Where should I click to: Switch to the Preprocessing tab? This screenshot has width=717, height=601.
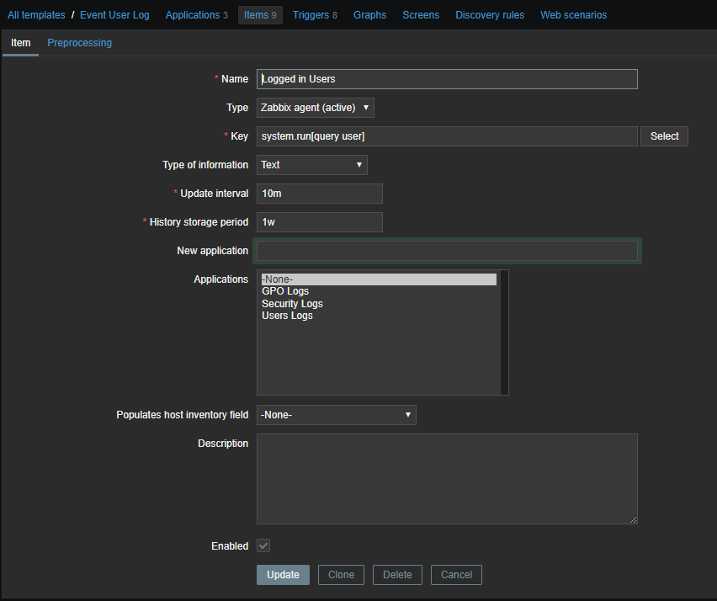click(79, 43)
